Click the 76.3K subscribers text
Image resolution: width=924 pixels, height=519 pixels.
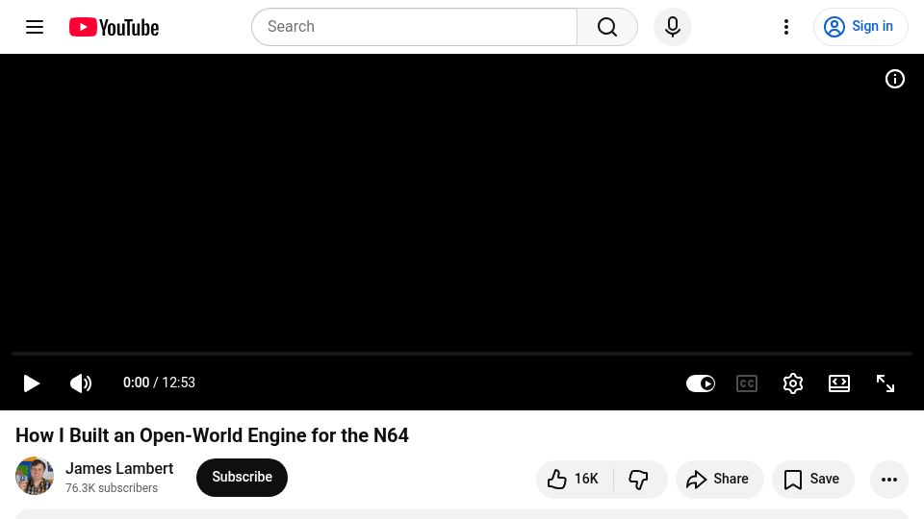112,488
